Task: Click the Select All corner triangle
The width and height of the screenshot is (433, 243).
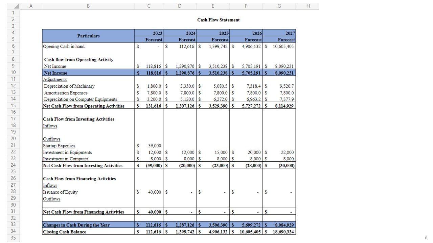Action: (x=16, y=6)
